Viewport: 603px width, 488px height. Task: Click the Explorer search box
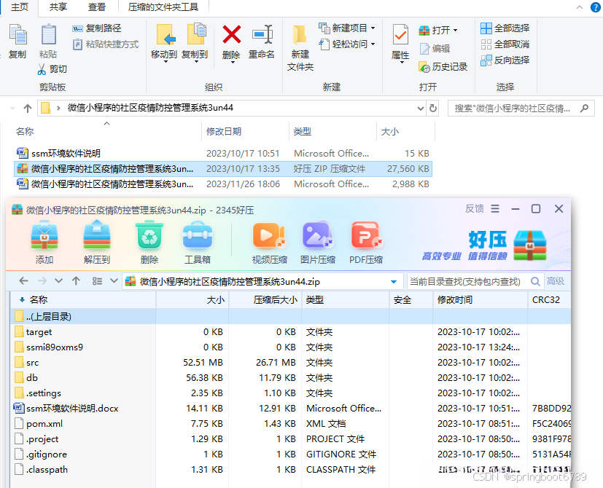pyautogui.click(x=521, y=109)
